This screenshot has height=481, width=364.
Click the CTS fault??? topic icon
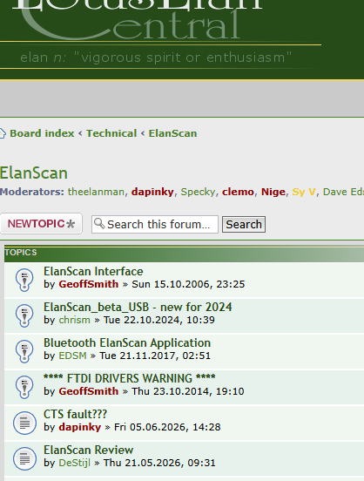[24, 423]
